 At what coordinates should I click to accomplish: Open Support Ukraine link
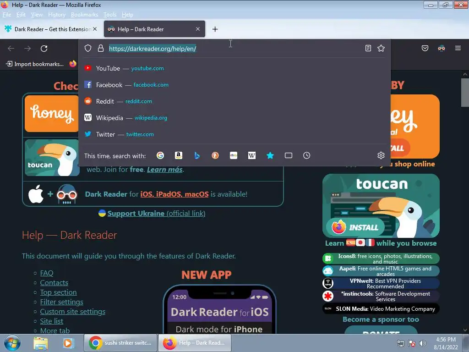click(x=156, y=214)
